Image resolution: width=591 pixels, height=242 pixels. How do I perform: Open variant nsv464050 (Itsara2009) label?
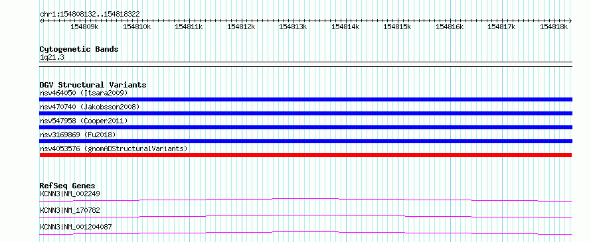click(84, 93)
